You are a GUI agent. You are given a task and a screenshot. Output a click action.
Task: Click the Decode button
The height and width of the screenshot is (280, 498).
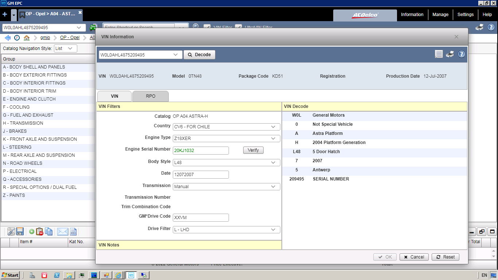click(199, 55)
